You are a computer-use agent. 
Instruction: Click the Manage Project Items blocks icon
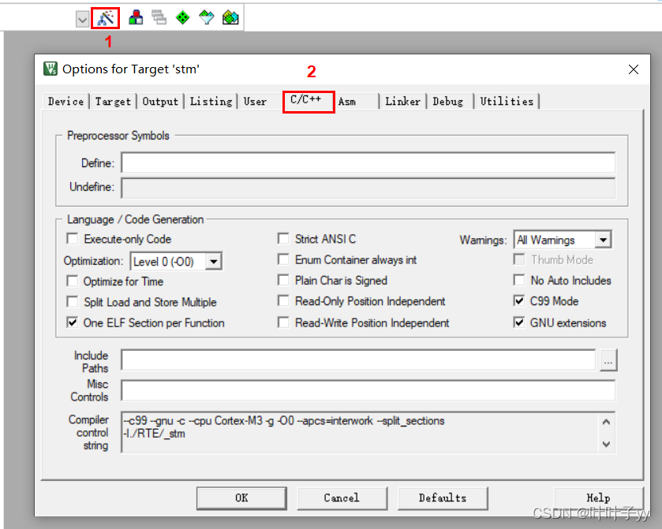[136, 17]
